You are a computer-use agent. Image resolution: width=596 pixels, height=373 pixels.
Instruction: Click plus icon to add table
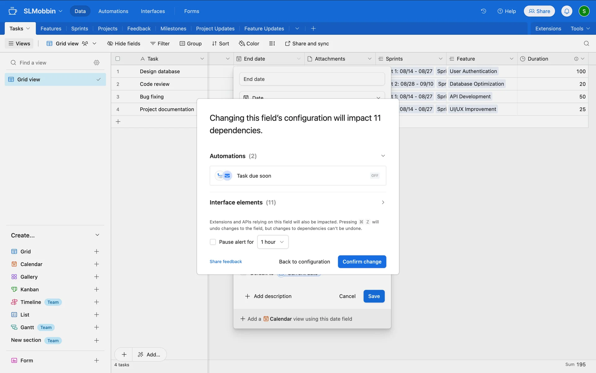coord(313,29)
